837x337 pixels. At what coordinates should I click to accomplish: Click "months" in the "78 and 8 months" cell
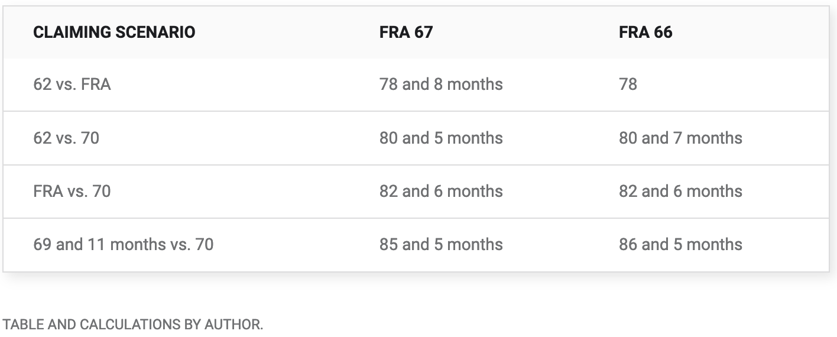[475, 85]
